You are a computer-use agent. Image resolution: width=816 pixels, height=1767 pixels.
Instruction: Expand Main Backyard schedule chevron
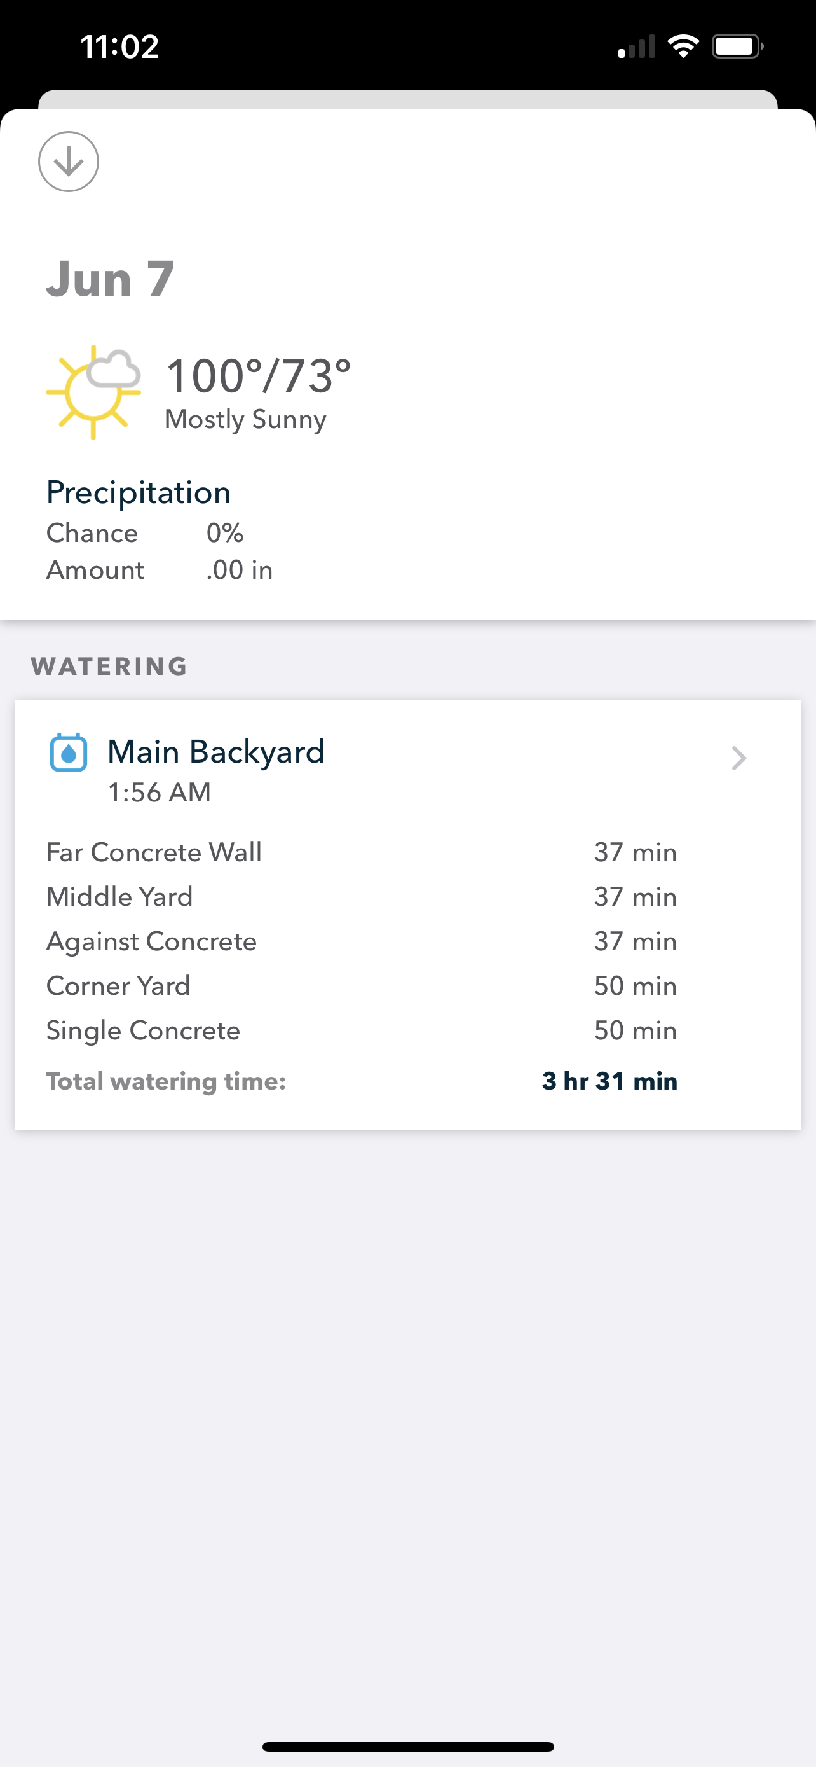tap(738, 758)
